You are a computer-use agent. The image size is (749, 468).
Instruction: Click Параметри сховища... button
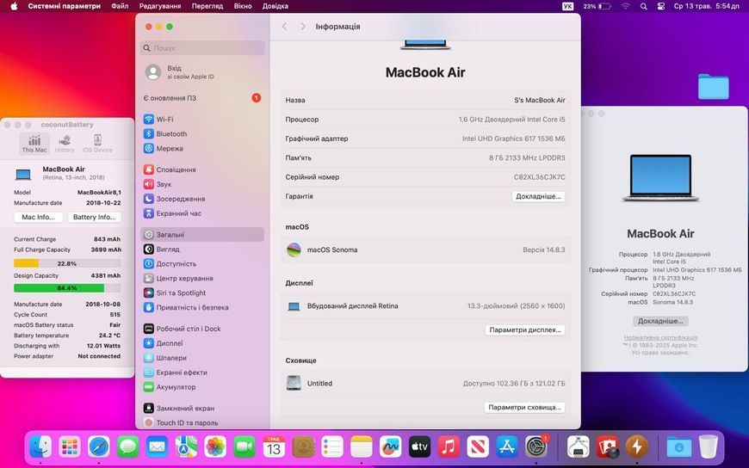524,408
